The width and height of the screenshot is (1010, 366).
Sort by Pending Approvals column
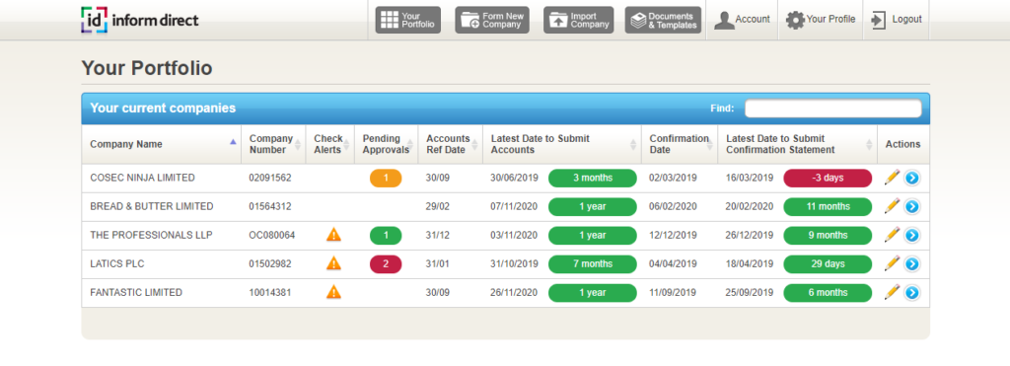click(x=387, y=144)
